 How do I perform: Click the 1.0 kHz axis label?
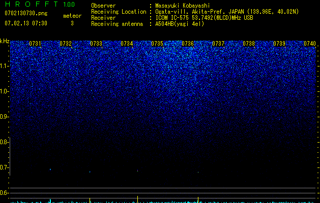[x=4, y=91]
